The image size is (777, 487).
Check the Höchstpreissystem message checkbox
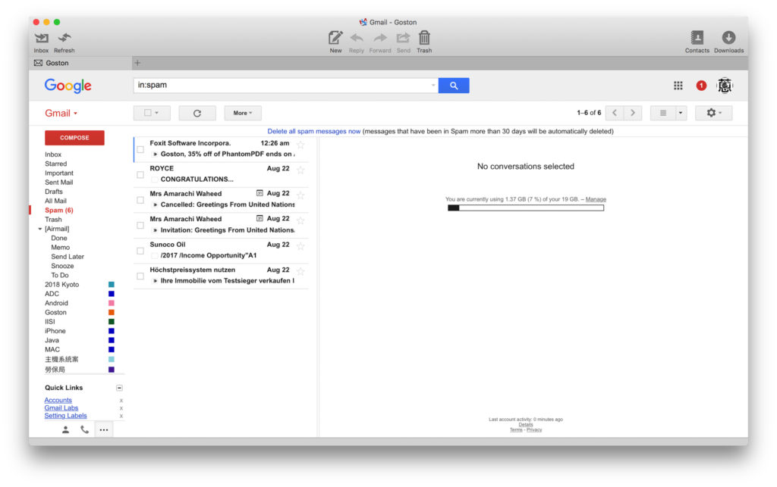pos(140,276)
